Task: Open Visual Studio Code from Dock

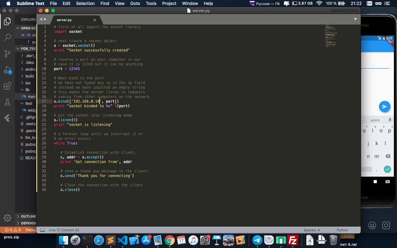Action: coord(123,240)
